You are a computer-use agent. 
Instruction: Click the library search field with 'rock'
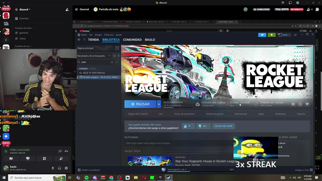pos(95,62)
